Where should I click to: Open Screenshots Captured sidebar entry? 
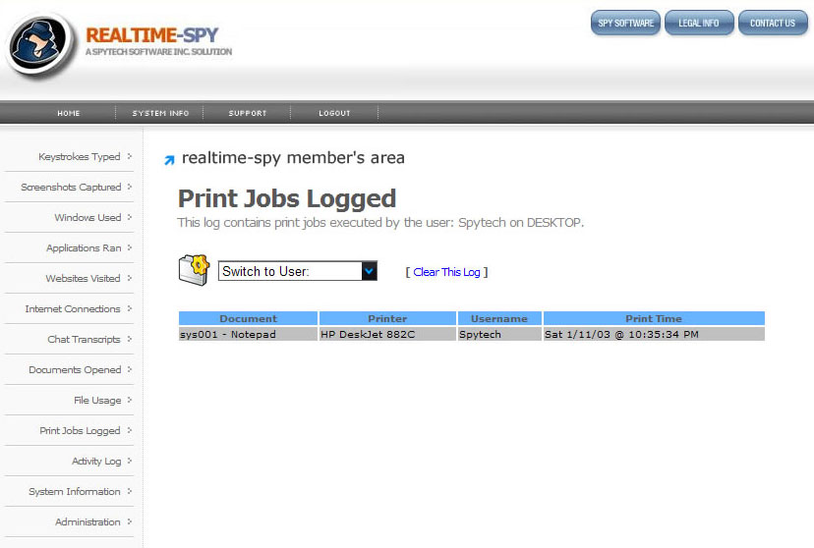(x=71, y=187)
